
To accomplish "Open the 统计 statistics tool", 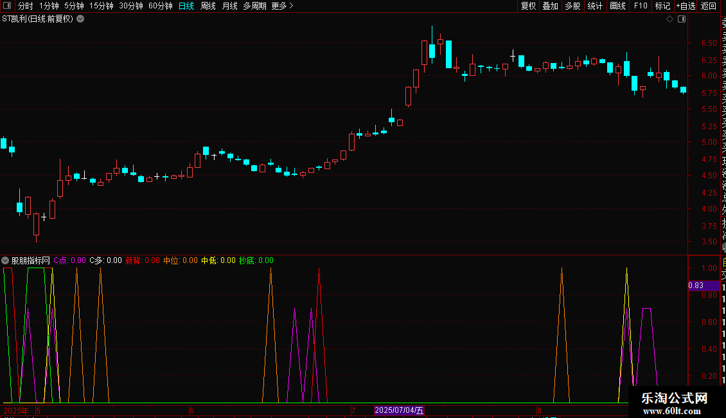I will pyautogui.click(x=595, y=6).
